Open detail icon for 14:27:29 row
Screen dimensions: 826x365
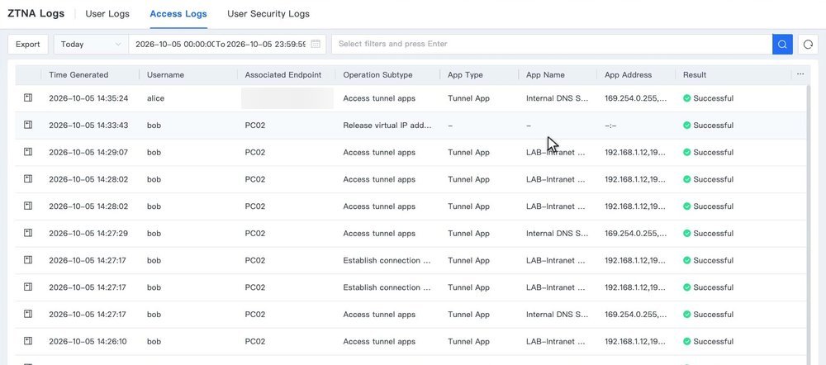pyautogui.click(x=28, y=233)
